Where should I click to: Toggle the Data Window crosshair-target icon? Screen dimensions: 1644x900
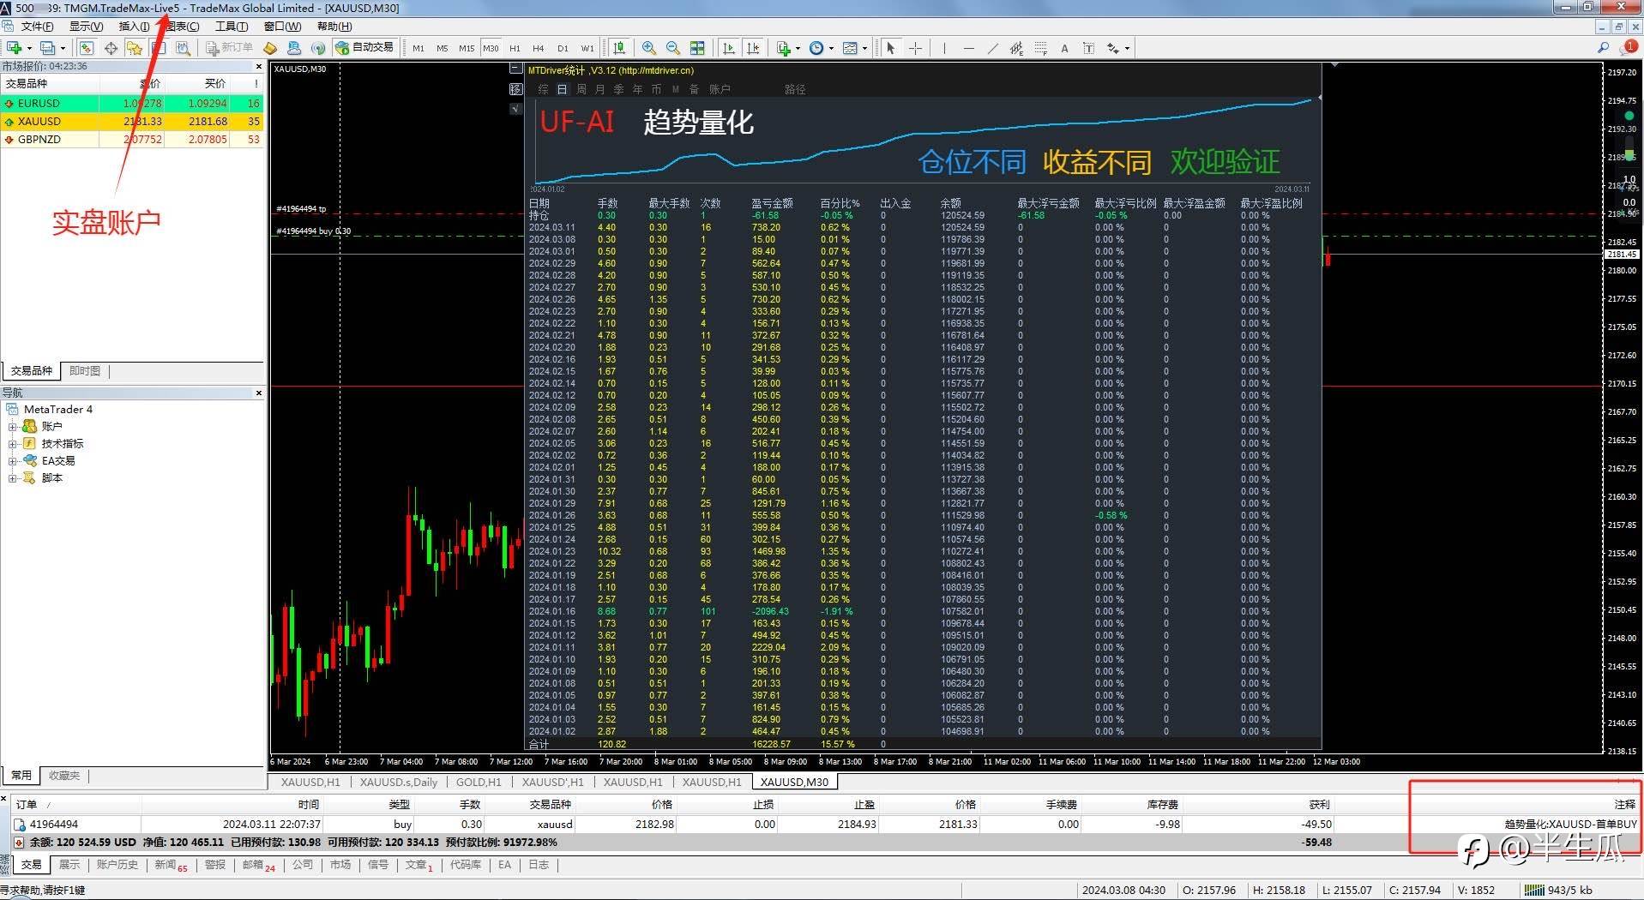pos(111,48)
